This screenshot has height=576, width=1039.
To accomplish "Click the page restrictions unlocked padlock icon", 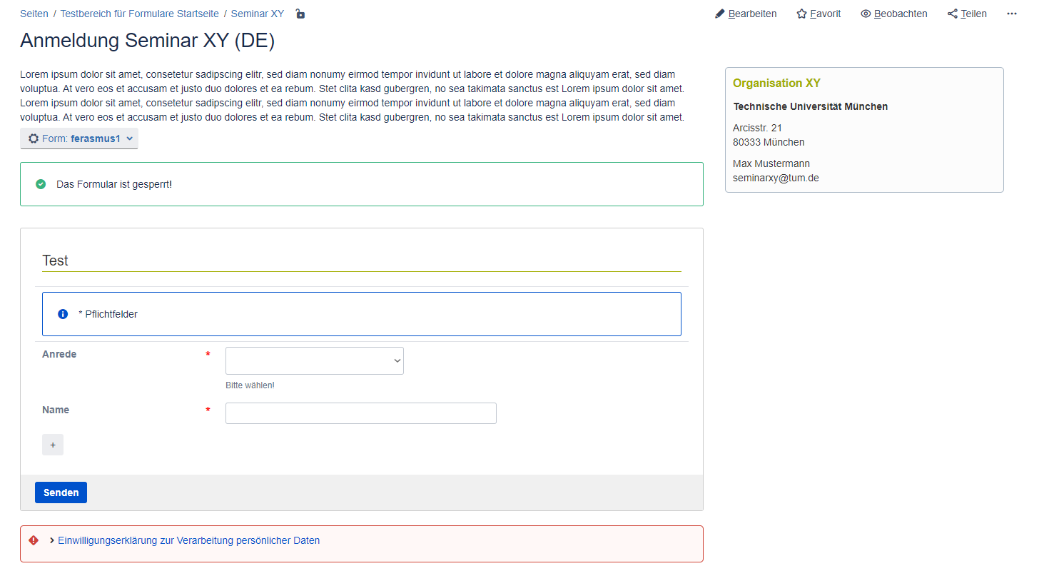I will [300, 14].
